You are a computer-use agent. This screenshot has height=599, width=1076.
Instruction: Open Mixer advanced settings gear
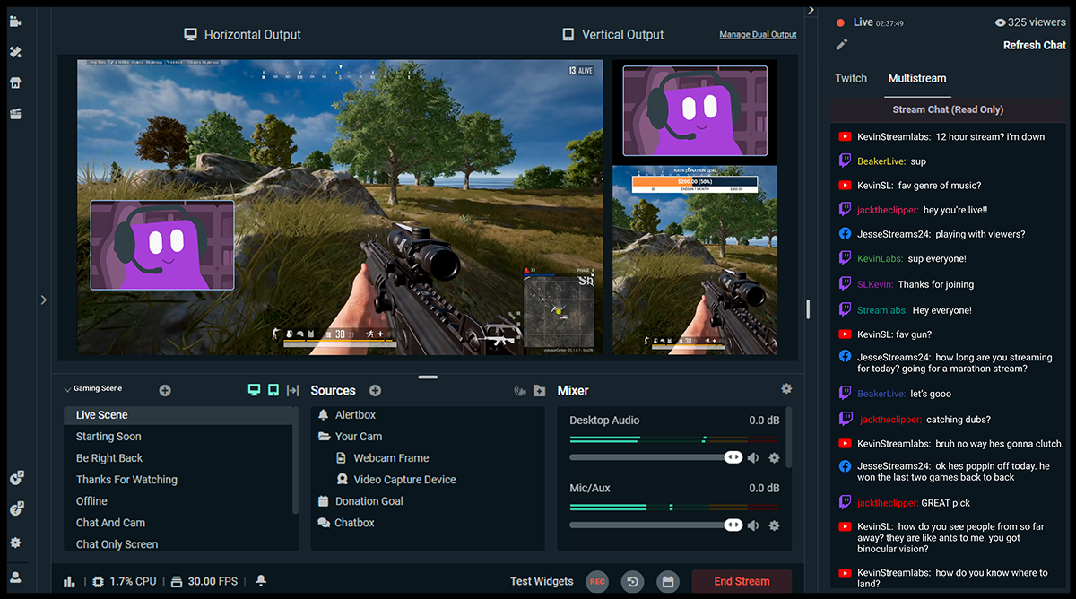tap(786, 389)
